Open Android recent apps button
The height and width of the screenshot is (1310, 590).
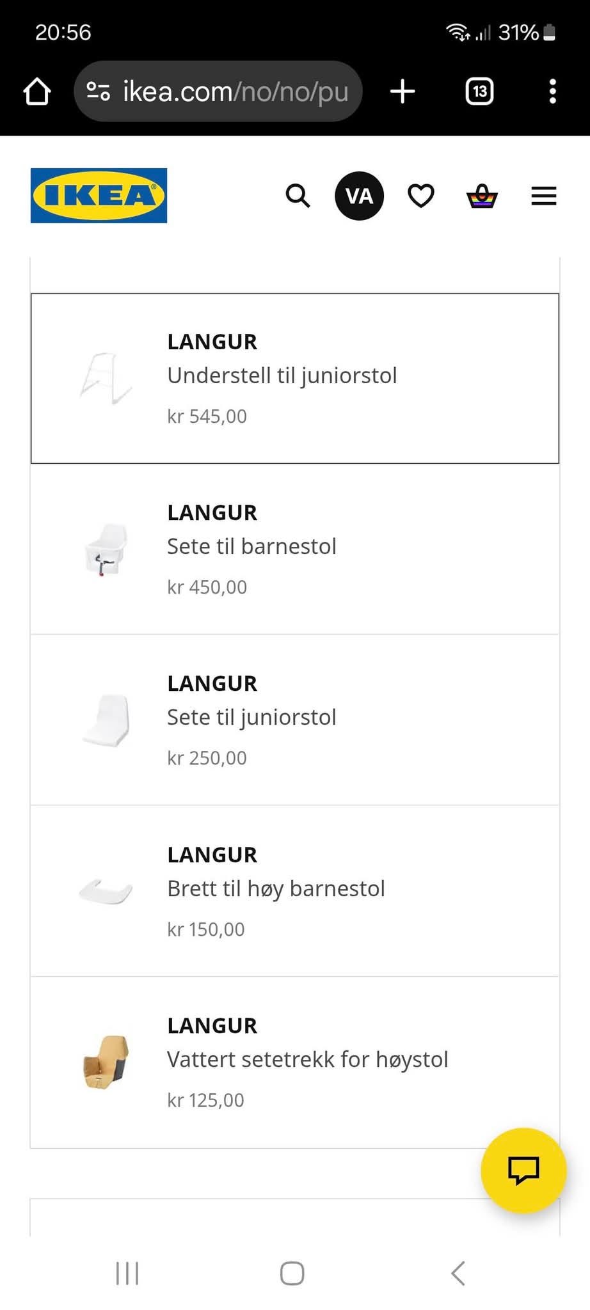pos(127,1273)
